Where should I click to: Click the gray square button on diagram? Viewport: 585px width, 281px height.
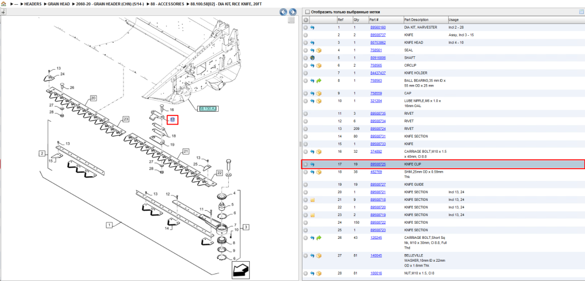292,20
